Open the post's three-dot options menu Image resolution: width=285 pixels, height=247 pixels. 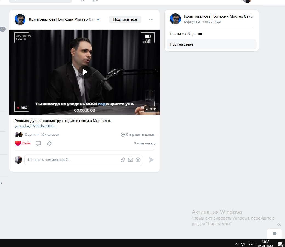coord(151,19)
